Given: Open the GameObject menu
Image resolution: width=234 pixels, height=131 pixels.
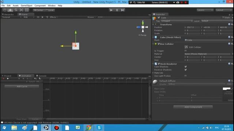Looking at the screenshot, I should point(26,6).
